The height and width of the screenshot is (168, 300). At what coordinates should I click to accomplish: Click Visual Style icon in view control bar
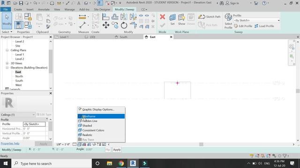pos(79,144)
